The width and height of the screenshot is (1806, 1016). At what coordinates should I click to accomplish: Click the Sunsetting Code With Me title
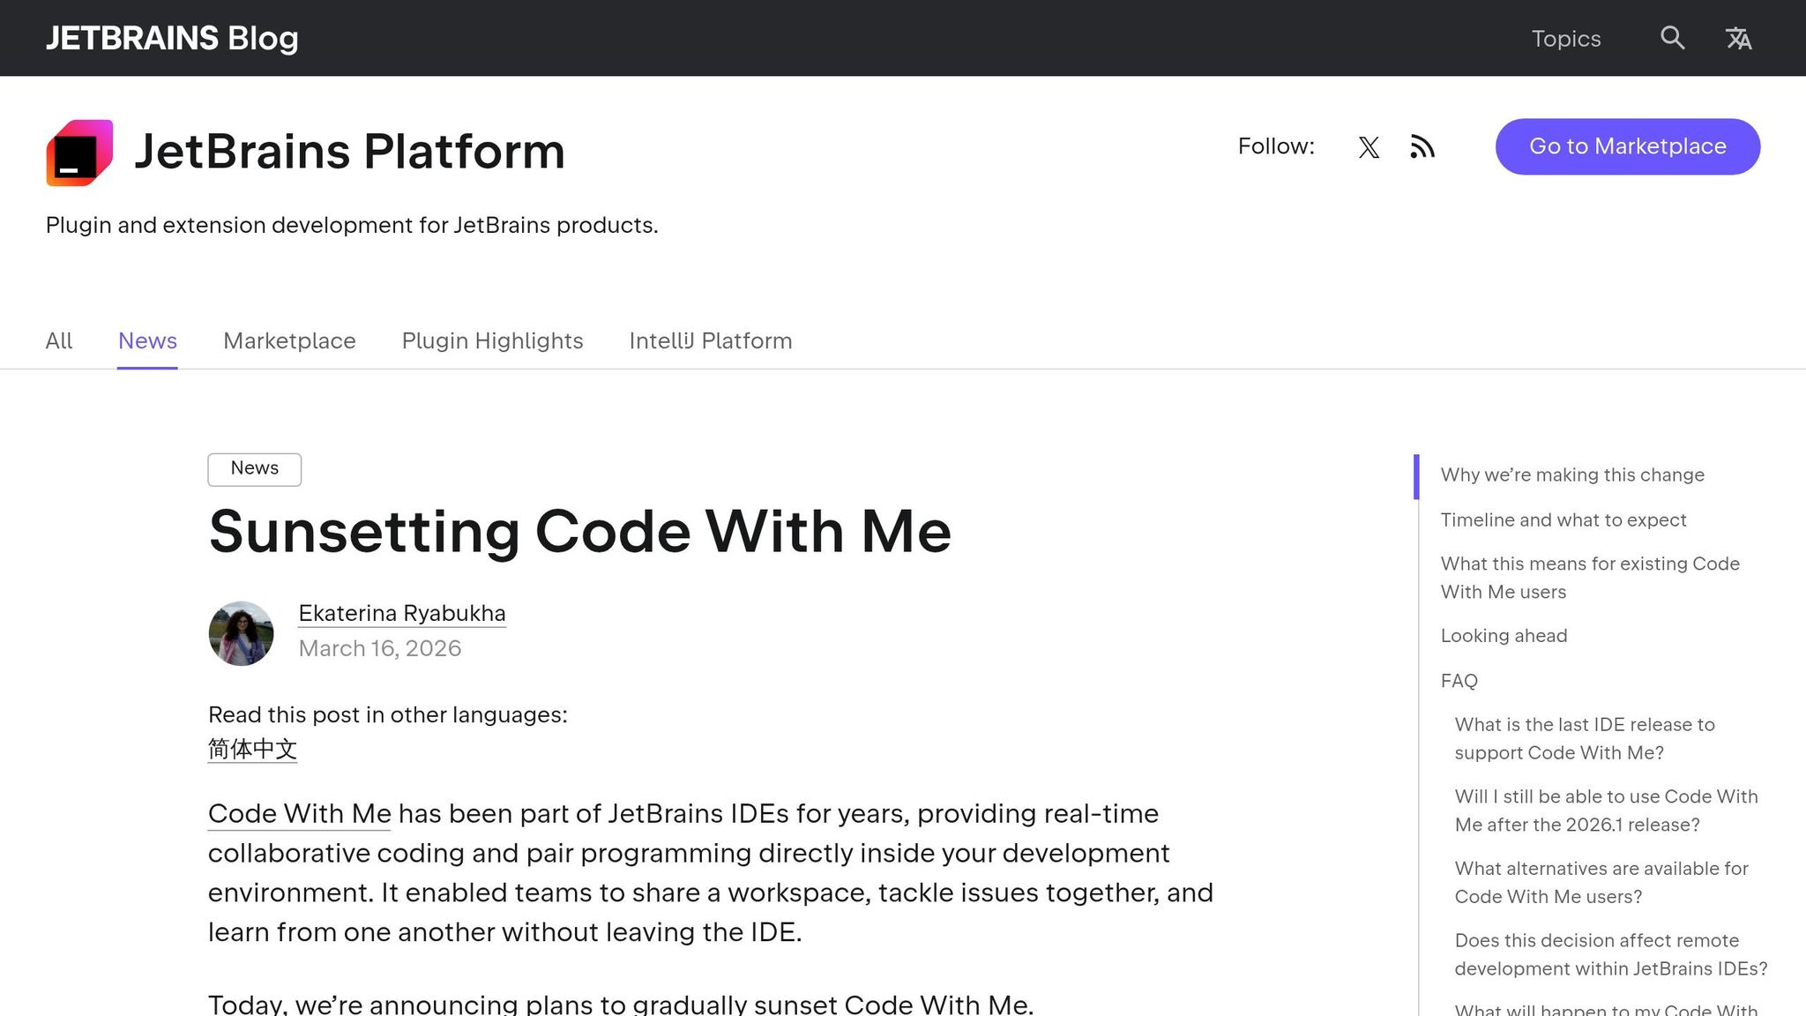click(579, 532)
